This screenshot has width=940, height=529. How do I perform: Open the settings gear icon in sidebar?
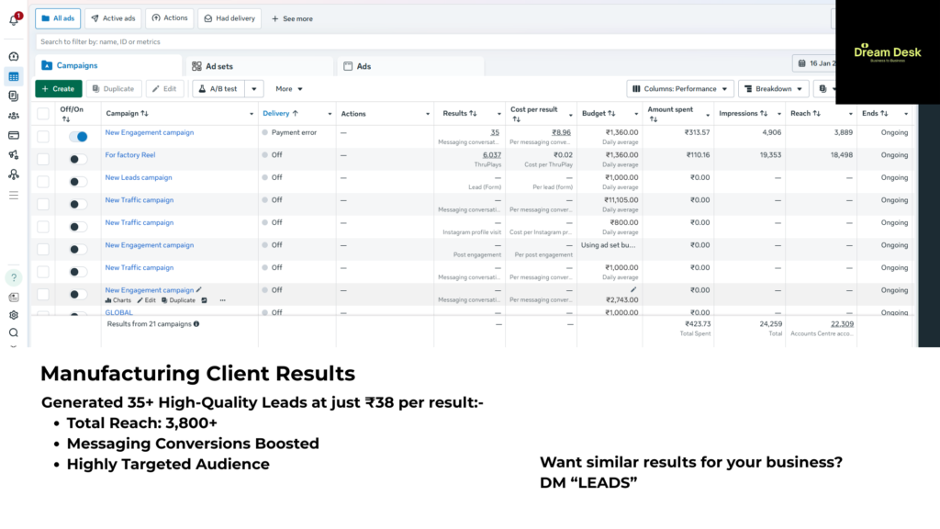coord(14,315)
